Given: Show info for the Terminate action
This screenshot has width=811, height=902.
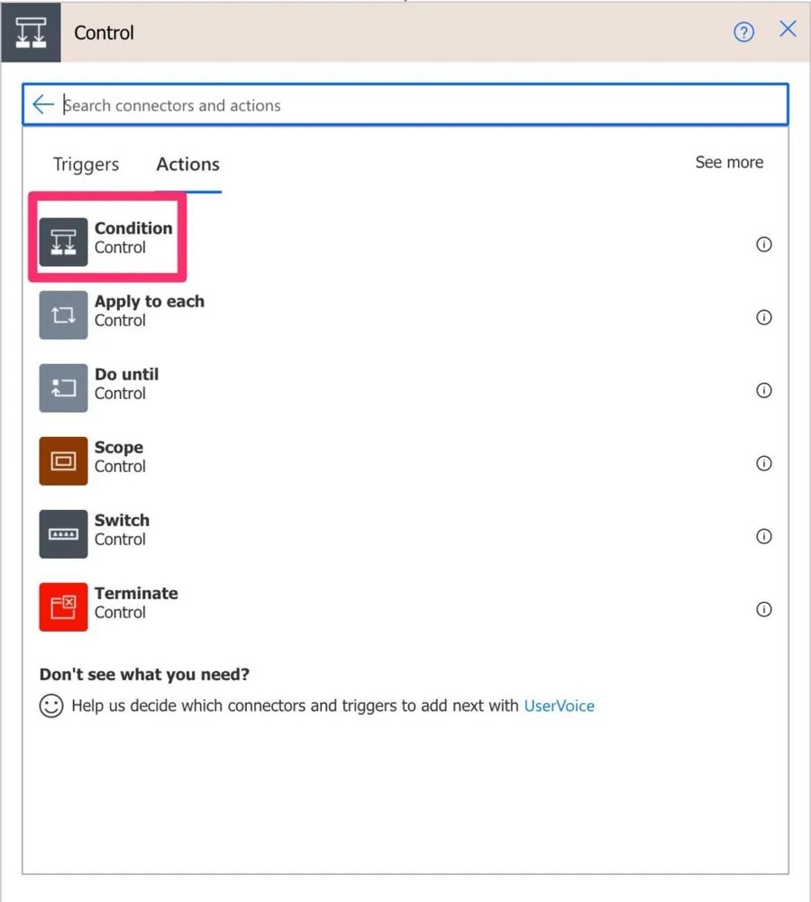Looking at the screenshot, I should pyautogui.click(x=764, y=609).
